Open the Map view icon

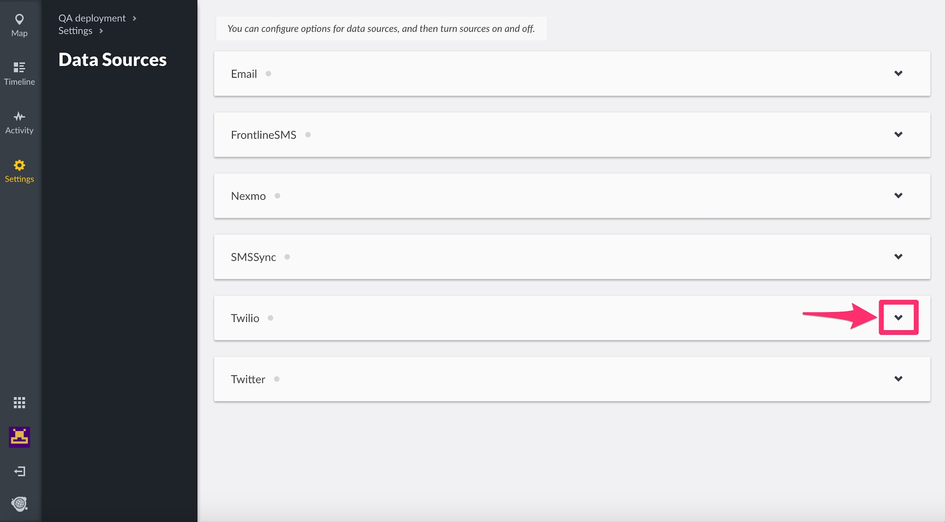click(x=19, y=20)
